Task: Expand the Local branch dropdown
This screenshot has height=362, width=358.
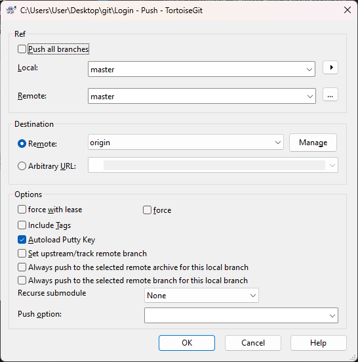Action: pos(309,69)
